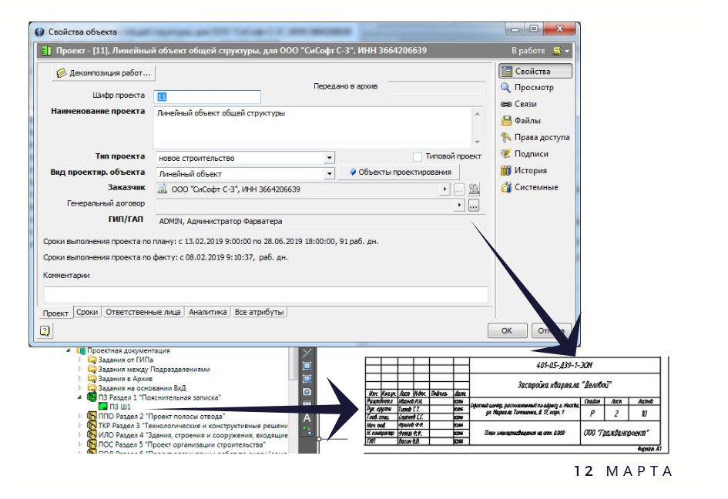728x499 pixels.
Task: Click the ГИП/ГАП field with ADMIN
Action: click(320, 222)
